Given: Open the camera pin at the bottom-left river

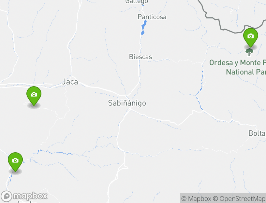Looking at the screenshot, I should tap(15, 162).
